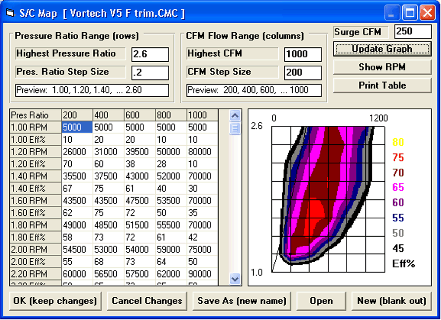The width and height of the screenshot is (441, 320).
Task: Click Save As (new name) button
Action: point(242,301)
